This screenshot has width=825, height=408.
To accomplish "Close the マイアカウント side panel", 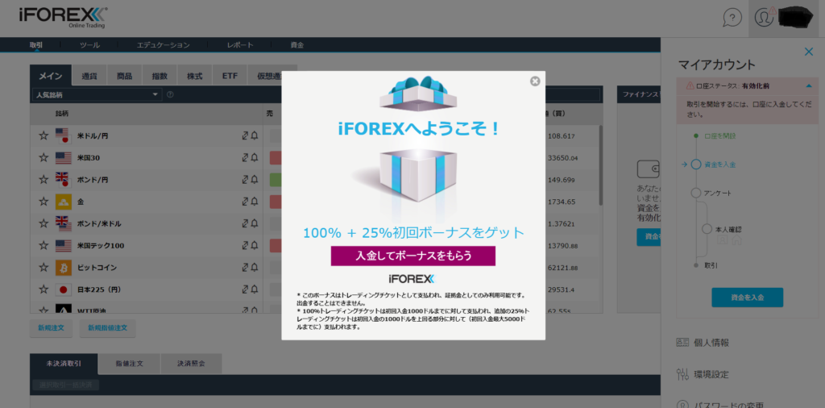I will click(809, 52).
